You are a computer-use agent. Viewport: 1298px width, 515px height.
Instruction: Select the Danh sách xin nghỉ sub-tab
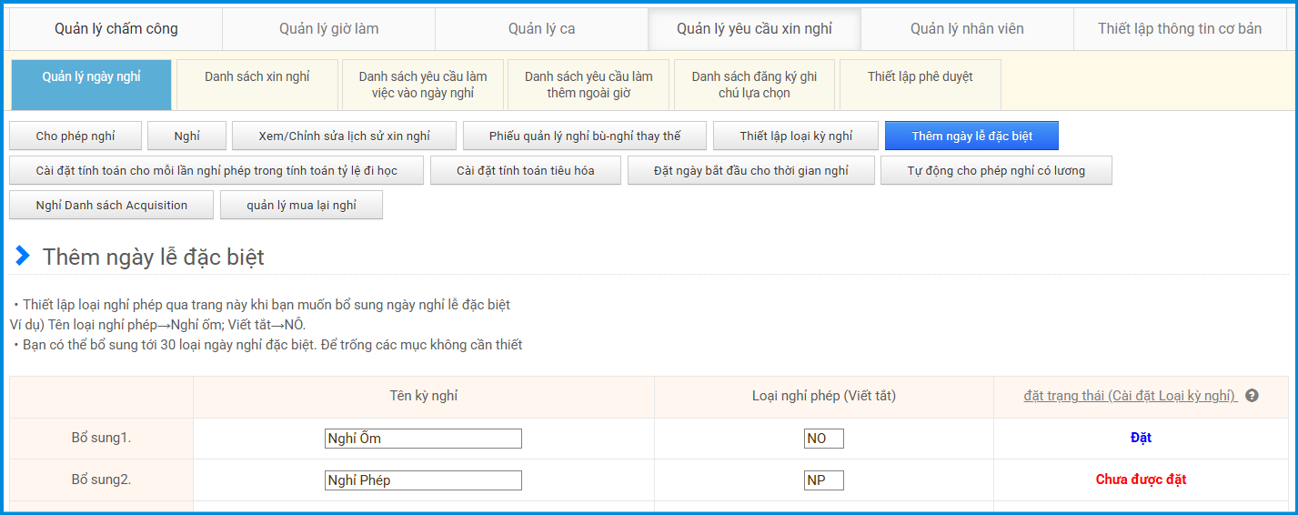point(257,77)
